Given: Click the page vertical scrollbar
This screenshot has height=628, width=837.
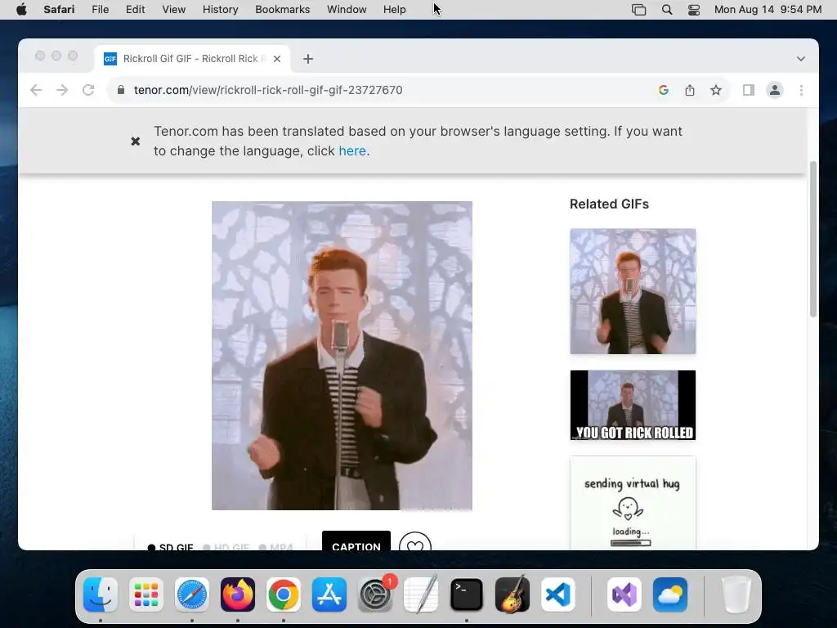Looking at the screenshot, I should pyautogui.click(x=813, y=240).
